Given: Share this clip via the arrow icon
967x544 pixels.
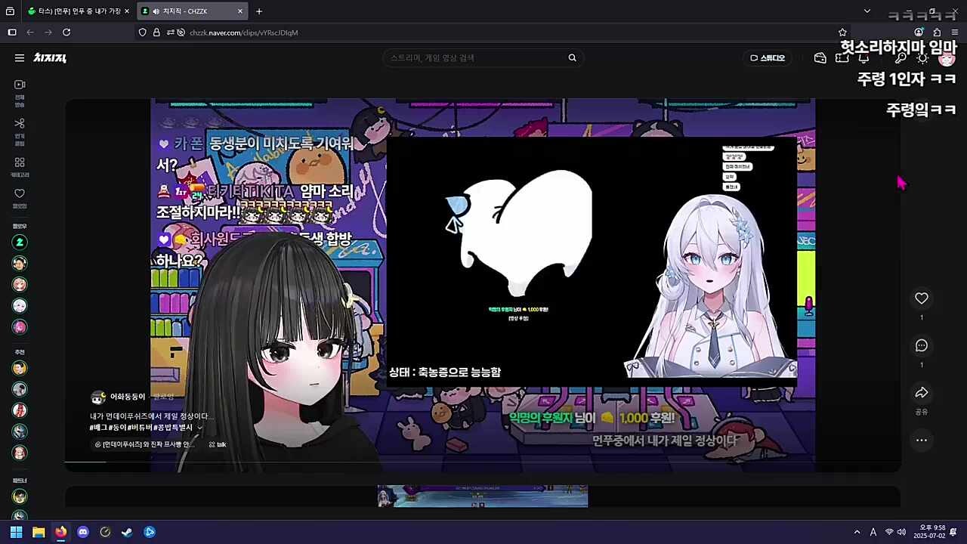Looking at the screenshot, I should click(921, 393).
